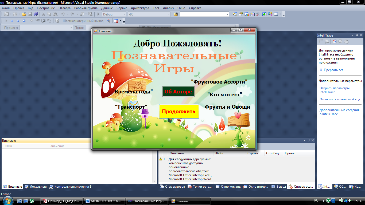
Task: Click the "Кто что ест" label
Action: (x=224, y=94)
